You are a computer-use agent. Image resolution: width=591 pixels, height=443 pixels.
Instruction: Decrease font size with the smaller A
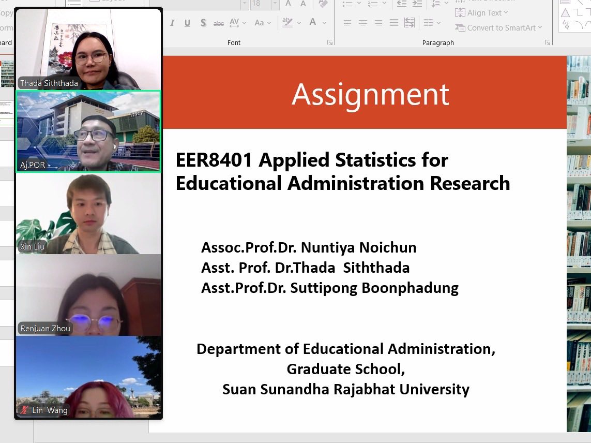point(303,4)
